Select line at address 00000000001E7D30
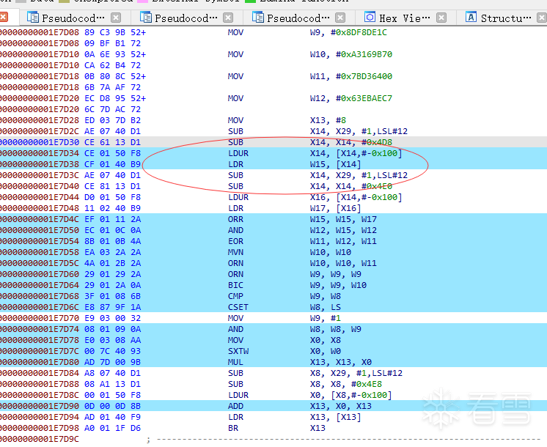 [273, 142]
